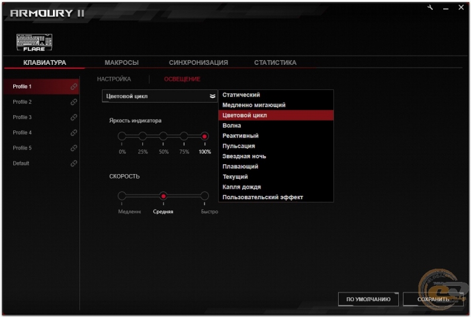Open the МАКРОСЫ tab
The height and width of the screenshot is (317, 471).
click(122, 62)
